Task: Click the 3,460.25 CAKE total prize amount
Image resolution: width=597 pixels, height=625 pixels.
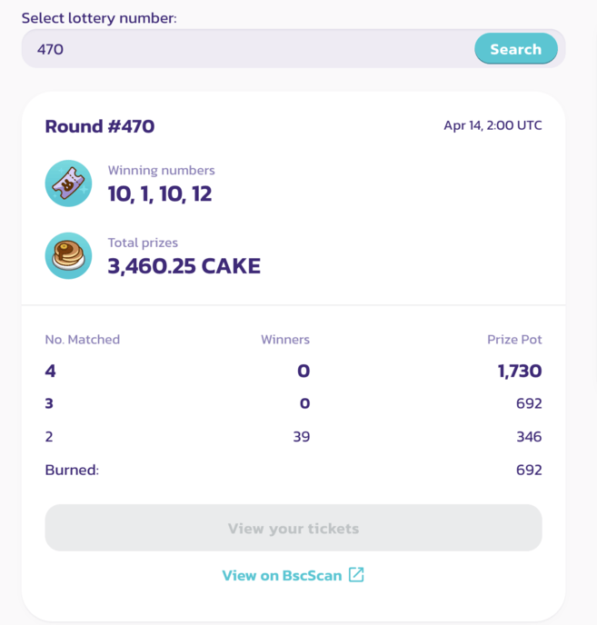Action: tap(184, 266)
